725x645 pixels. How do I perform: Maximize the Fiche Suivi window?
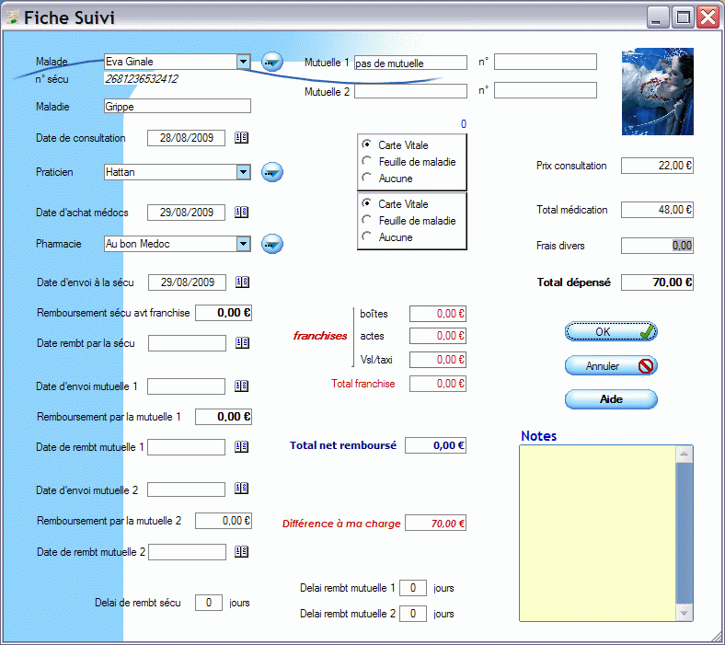click(x=683, y=17)
